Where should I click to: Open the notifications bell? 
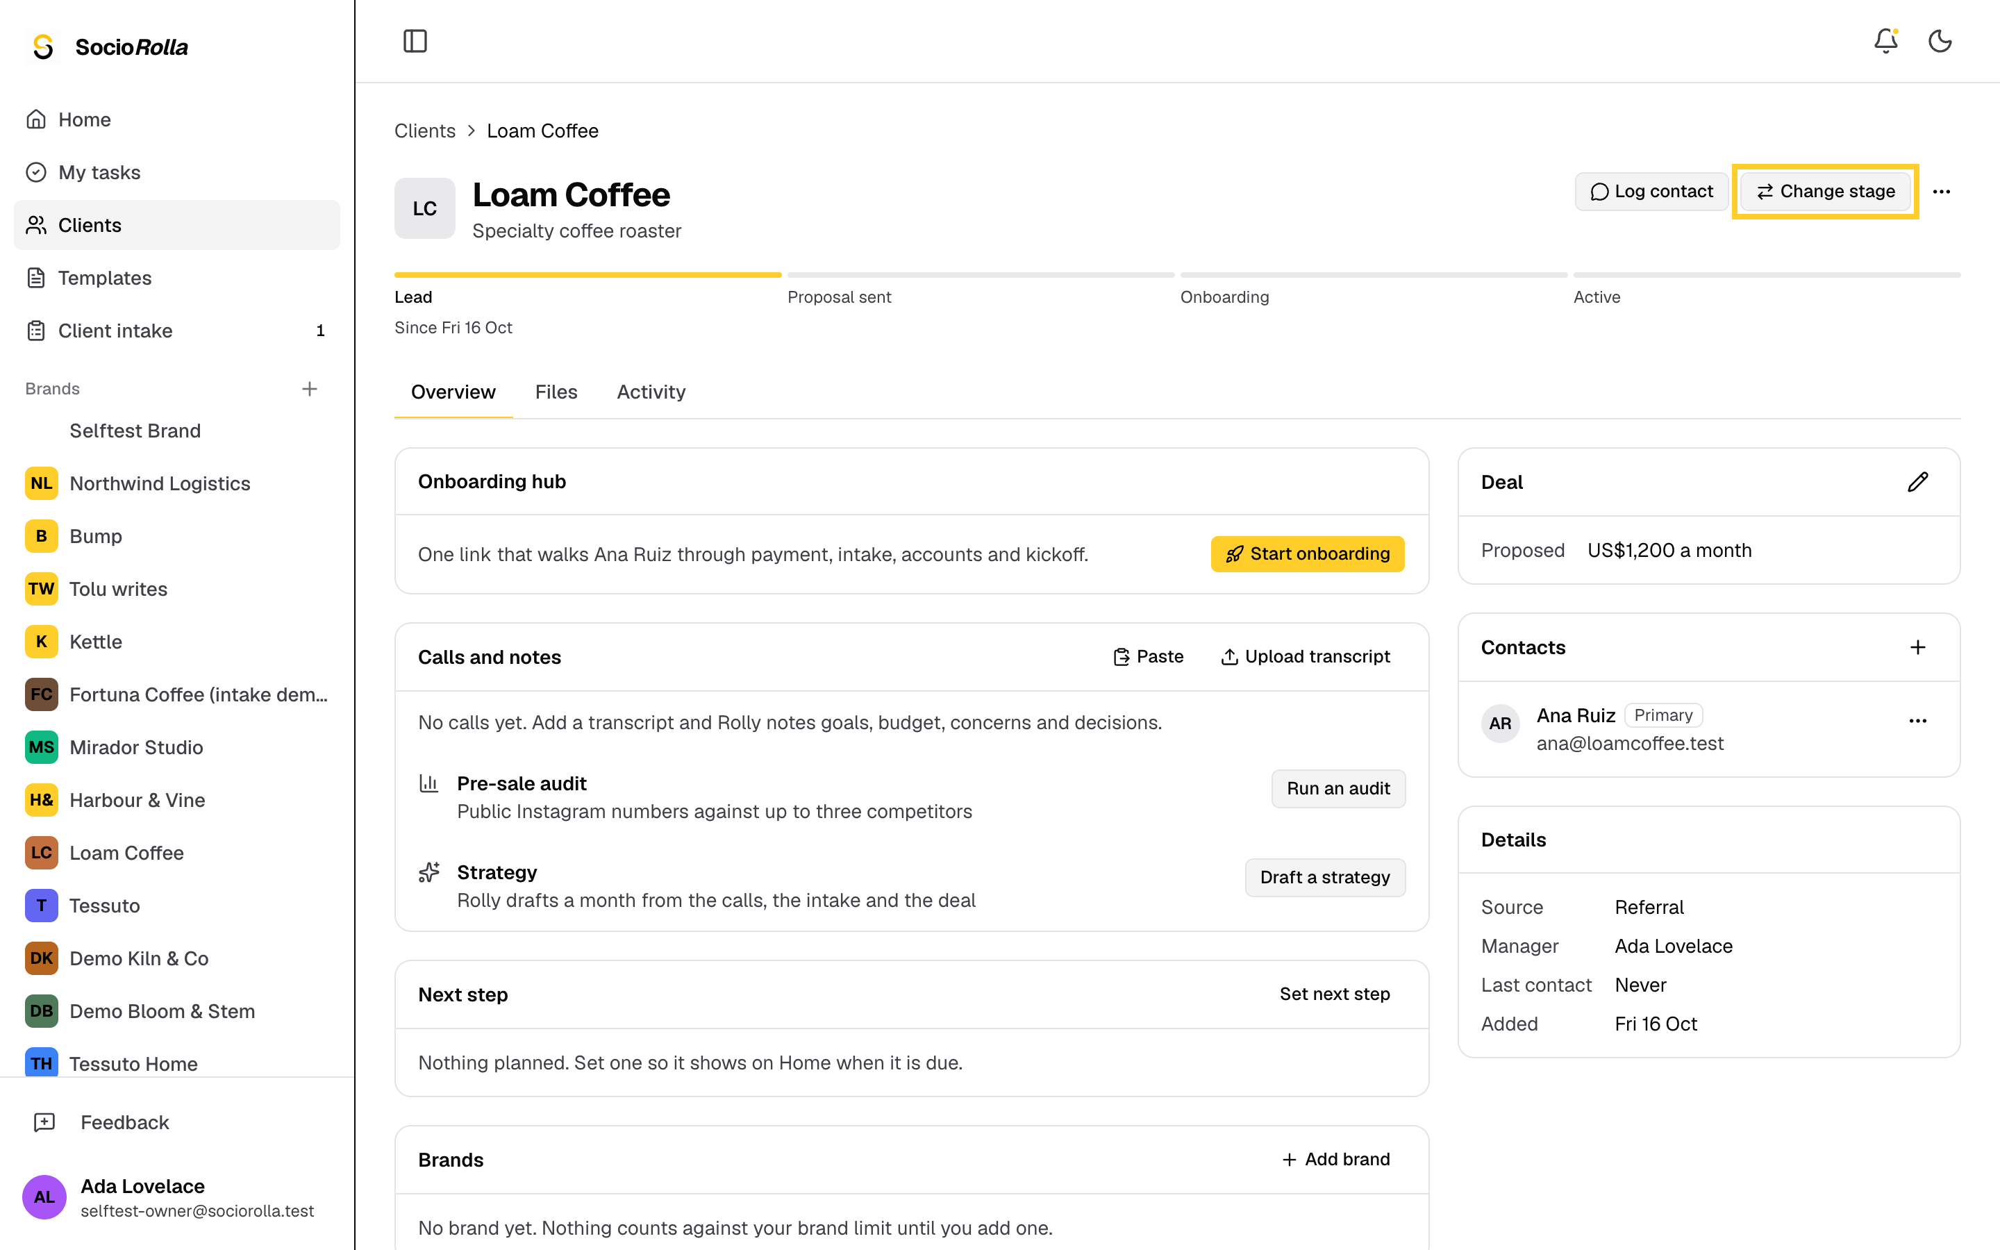(x=1885, y=40)
